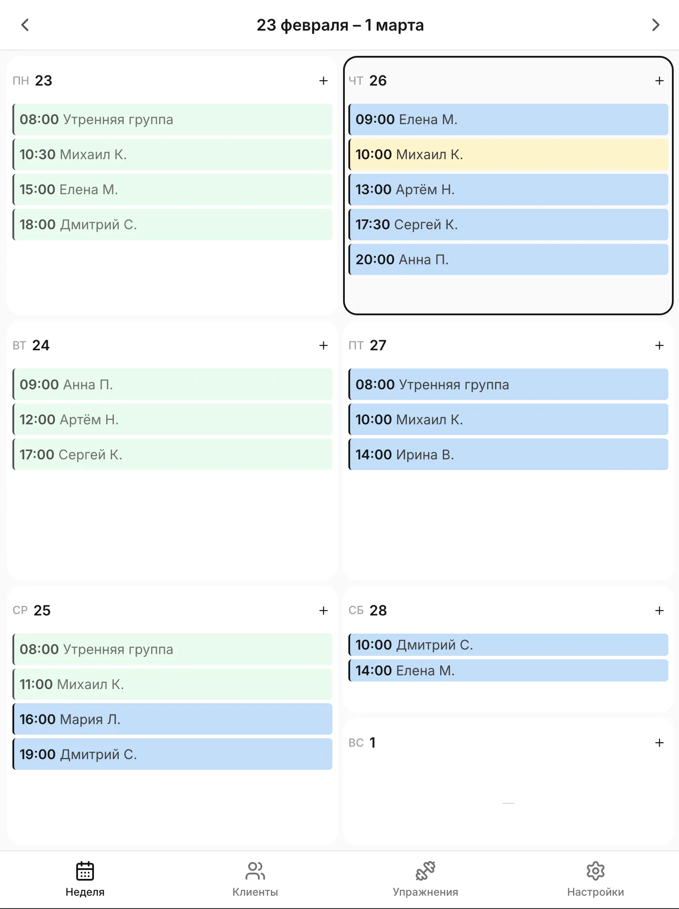Open Monday 08:00 Утренняя группа session
Image resolution: width=679 pixels, height=909 pixels.
click(x=173, y=119)
